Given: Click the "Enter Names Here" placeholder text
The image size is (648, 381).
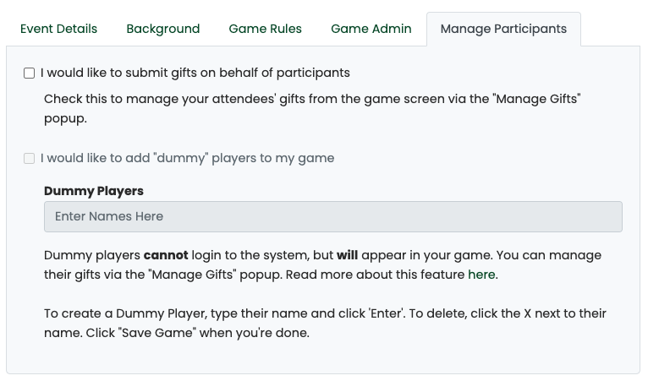Looking at the screenshot, I should click(109, 217).
